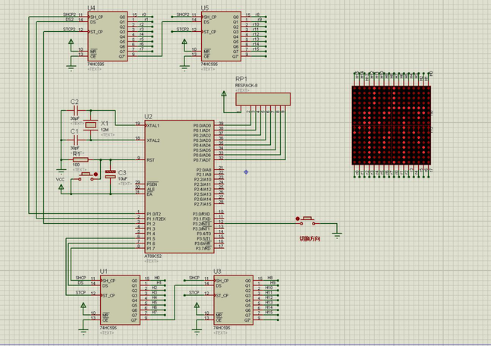Select the ground symbol below U5
Screen dimensions: 491x346
tap(184, 68)
